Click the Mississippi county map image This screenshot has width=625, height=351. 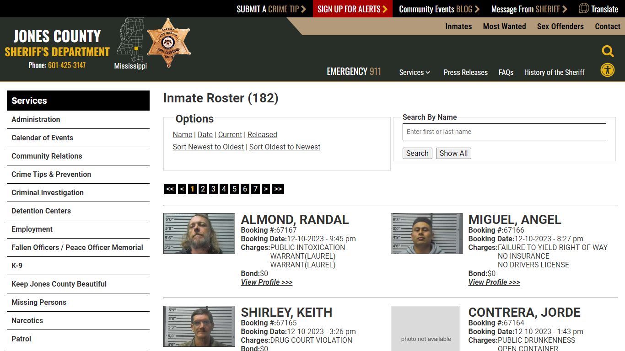point(130,39)
